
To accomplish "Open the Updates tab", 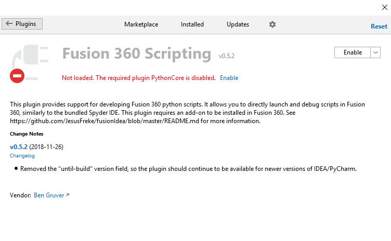I will click(238, 24).
